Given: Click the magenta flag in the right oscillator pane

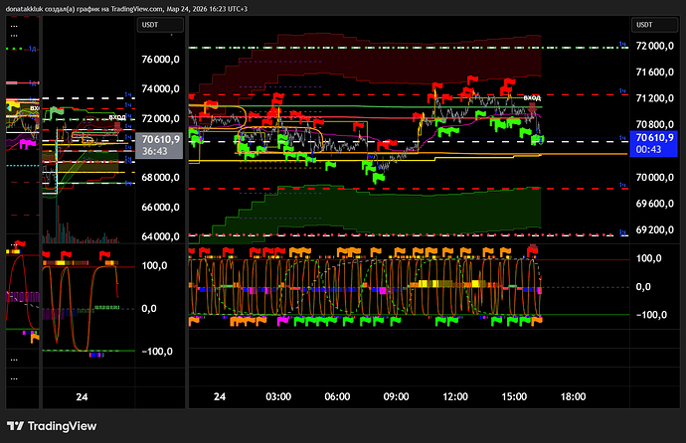Looking at the screenshot, I should coord(281,321).
